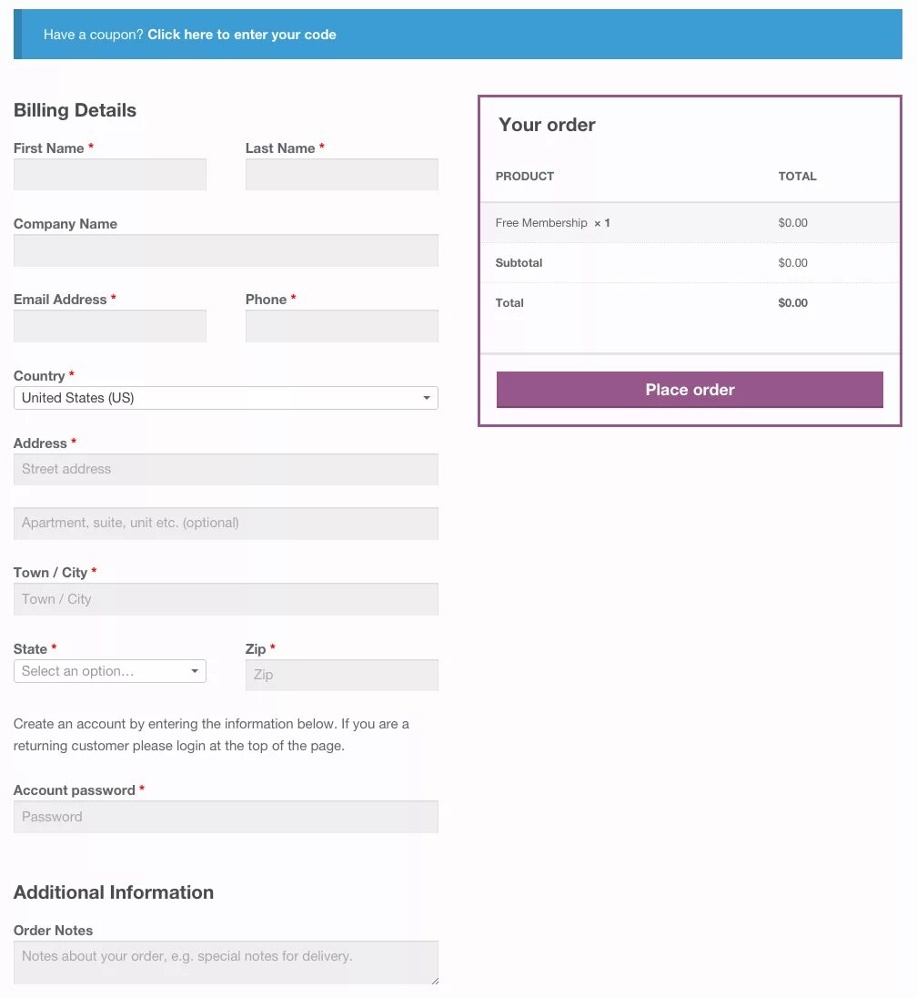Click into the Order Notes textarea
This screenshot has width=917, height=998.
[226, 962]
